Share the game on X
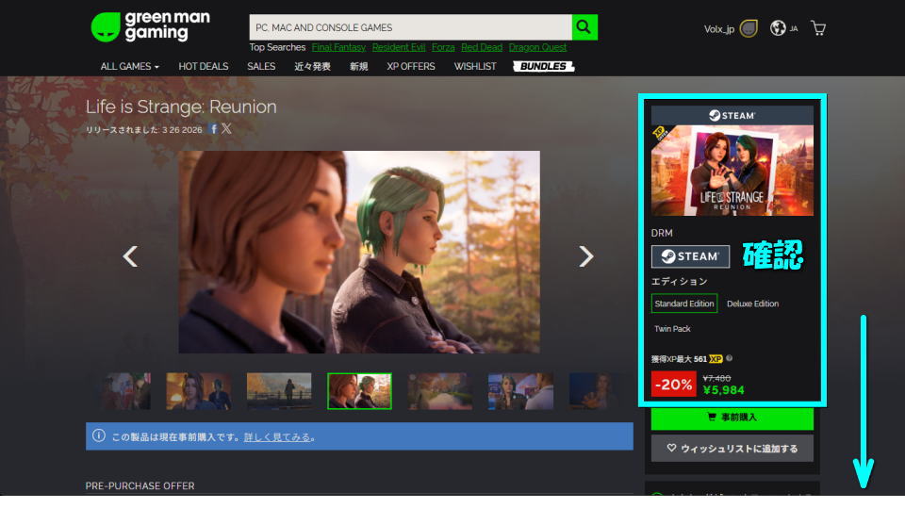The width and height of the screenshot is (905, 509). tap(226, 129)
